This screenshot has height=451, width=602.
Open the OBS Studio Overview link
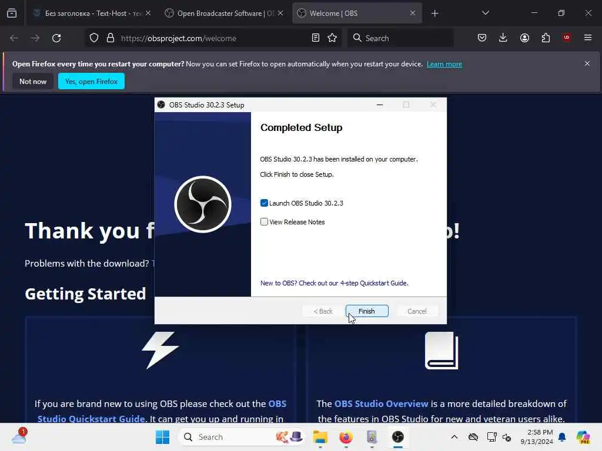tap(381, 404)
